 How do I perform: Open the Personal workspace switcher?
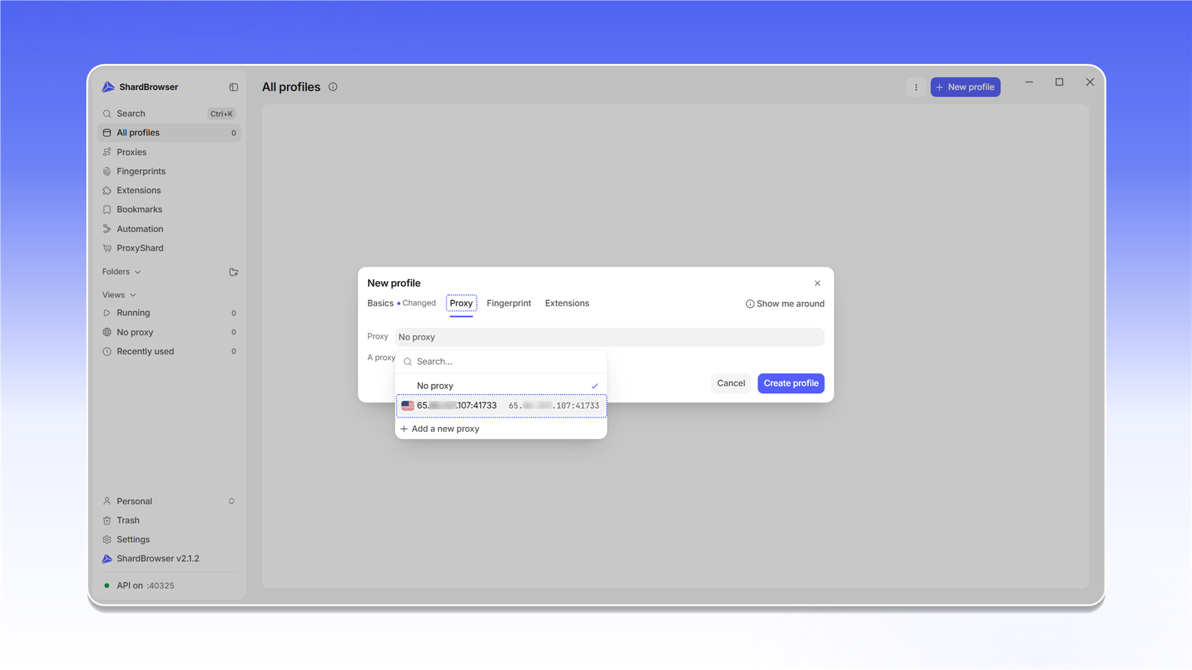coord(169,501)
